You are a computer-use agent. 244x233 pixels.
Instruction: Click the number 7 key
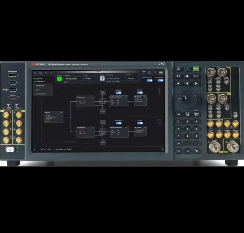[x=179, y=122]
